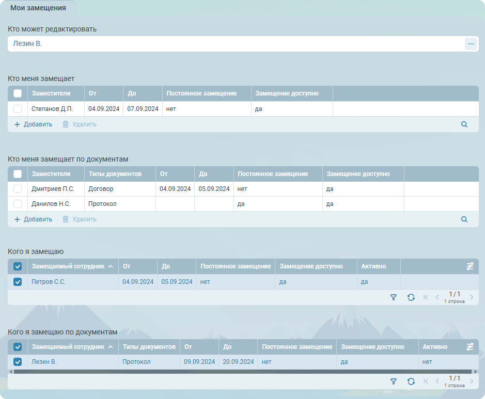Screen dimensions: 485x399
Task: Refresh the 'Кого я замещаю' table
Action: point(411,297)
